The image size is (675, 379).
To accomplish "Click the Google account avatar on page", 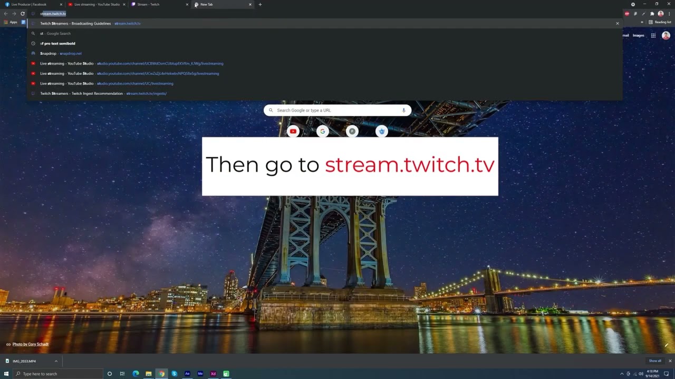I will point(666,35).
